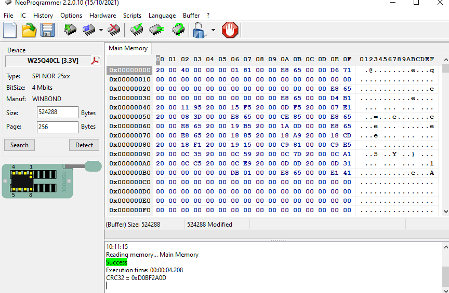Click the Read IC chip icon
The image size is (449, 293).
(x=70, y=31)
